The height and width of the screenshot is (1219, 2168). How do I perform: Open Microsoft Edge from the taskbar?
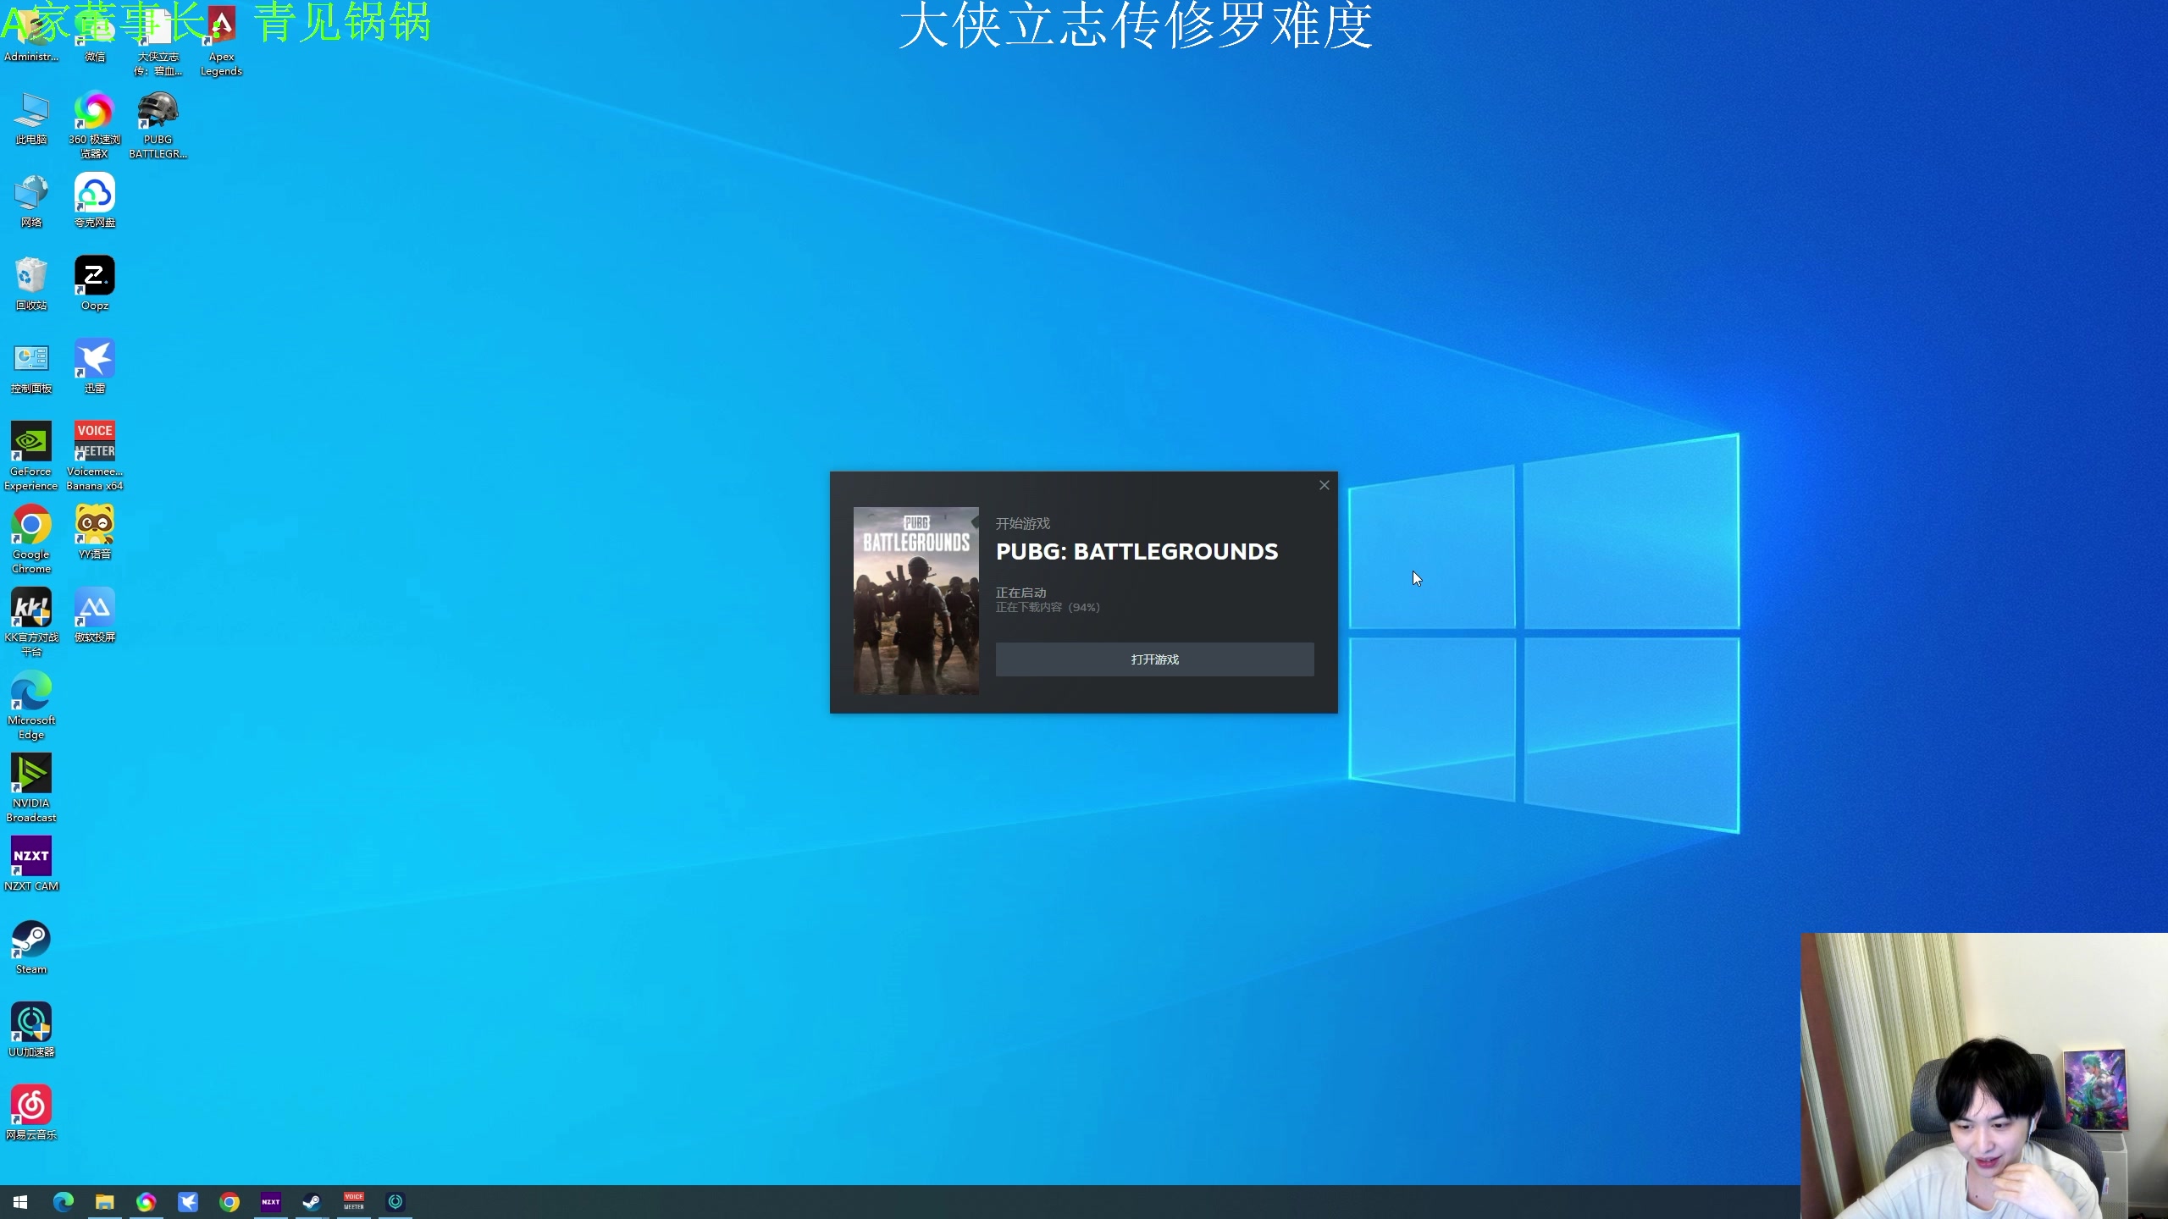point(64,1202)
